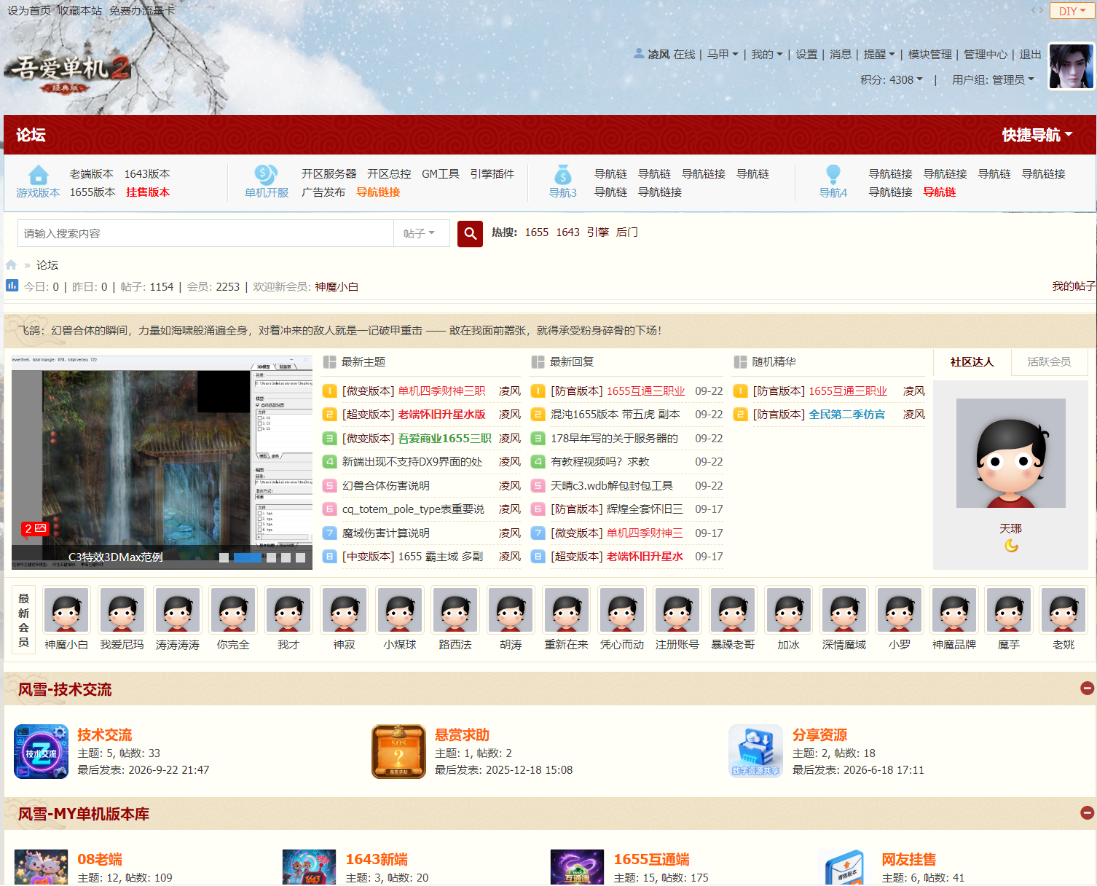Click the user profile avatar at top right

[1072, 66]
